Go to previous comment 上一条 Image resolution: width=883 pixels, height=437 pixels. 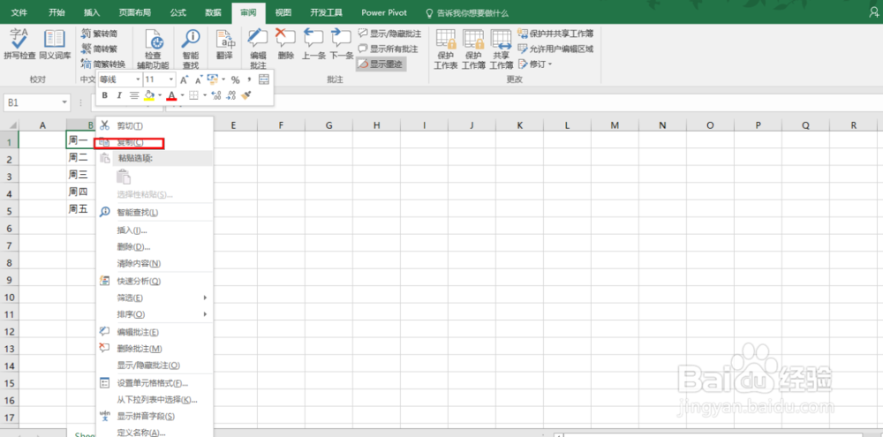(313, 45)
